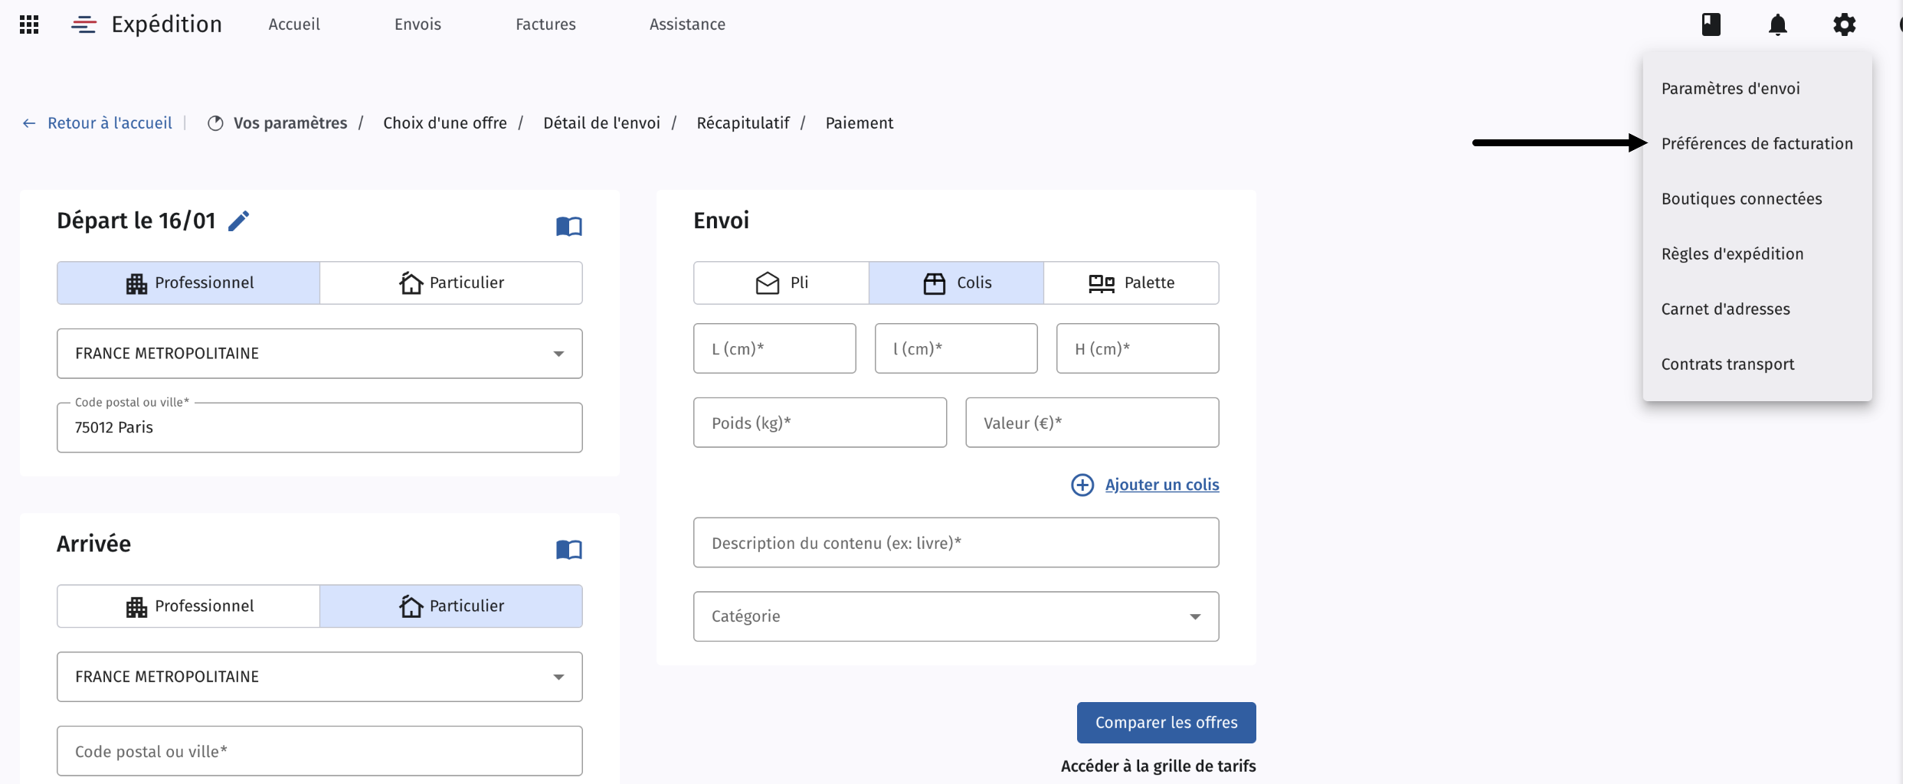Select Règles d'expédition menu entry
Image resolution: width=1909 pixels, height=784 pixels.
pos(1757,253)
